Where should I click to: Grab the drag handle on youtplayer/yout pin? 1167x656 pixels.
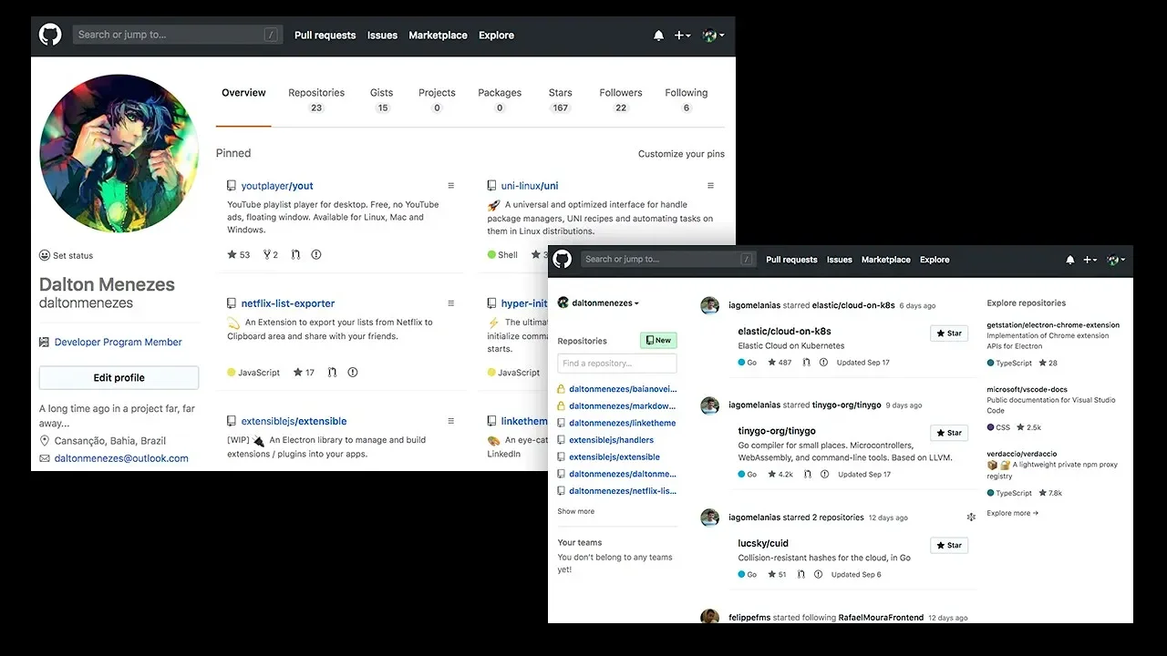450,186
